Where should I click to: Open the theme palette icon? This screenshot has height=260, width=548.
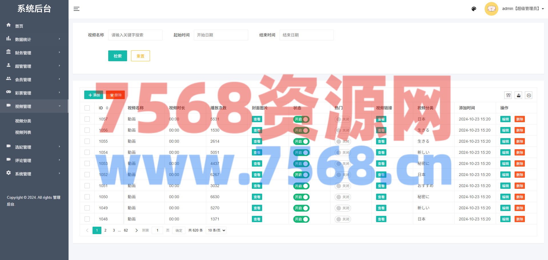tap(474, 9)
